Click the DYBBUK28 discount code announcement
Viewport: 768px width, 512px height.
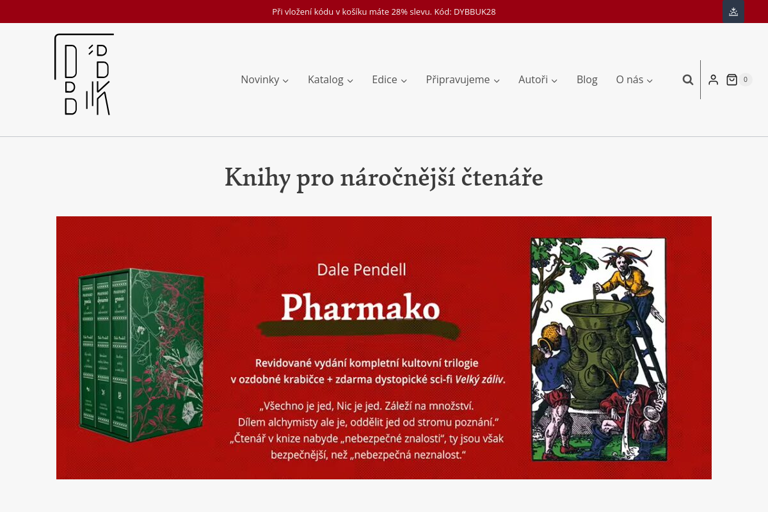(384, 12)
